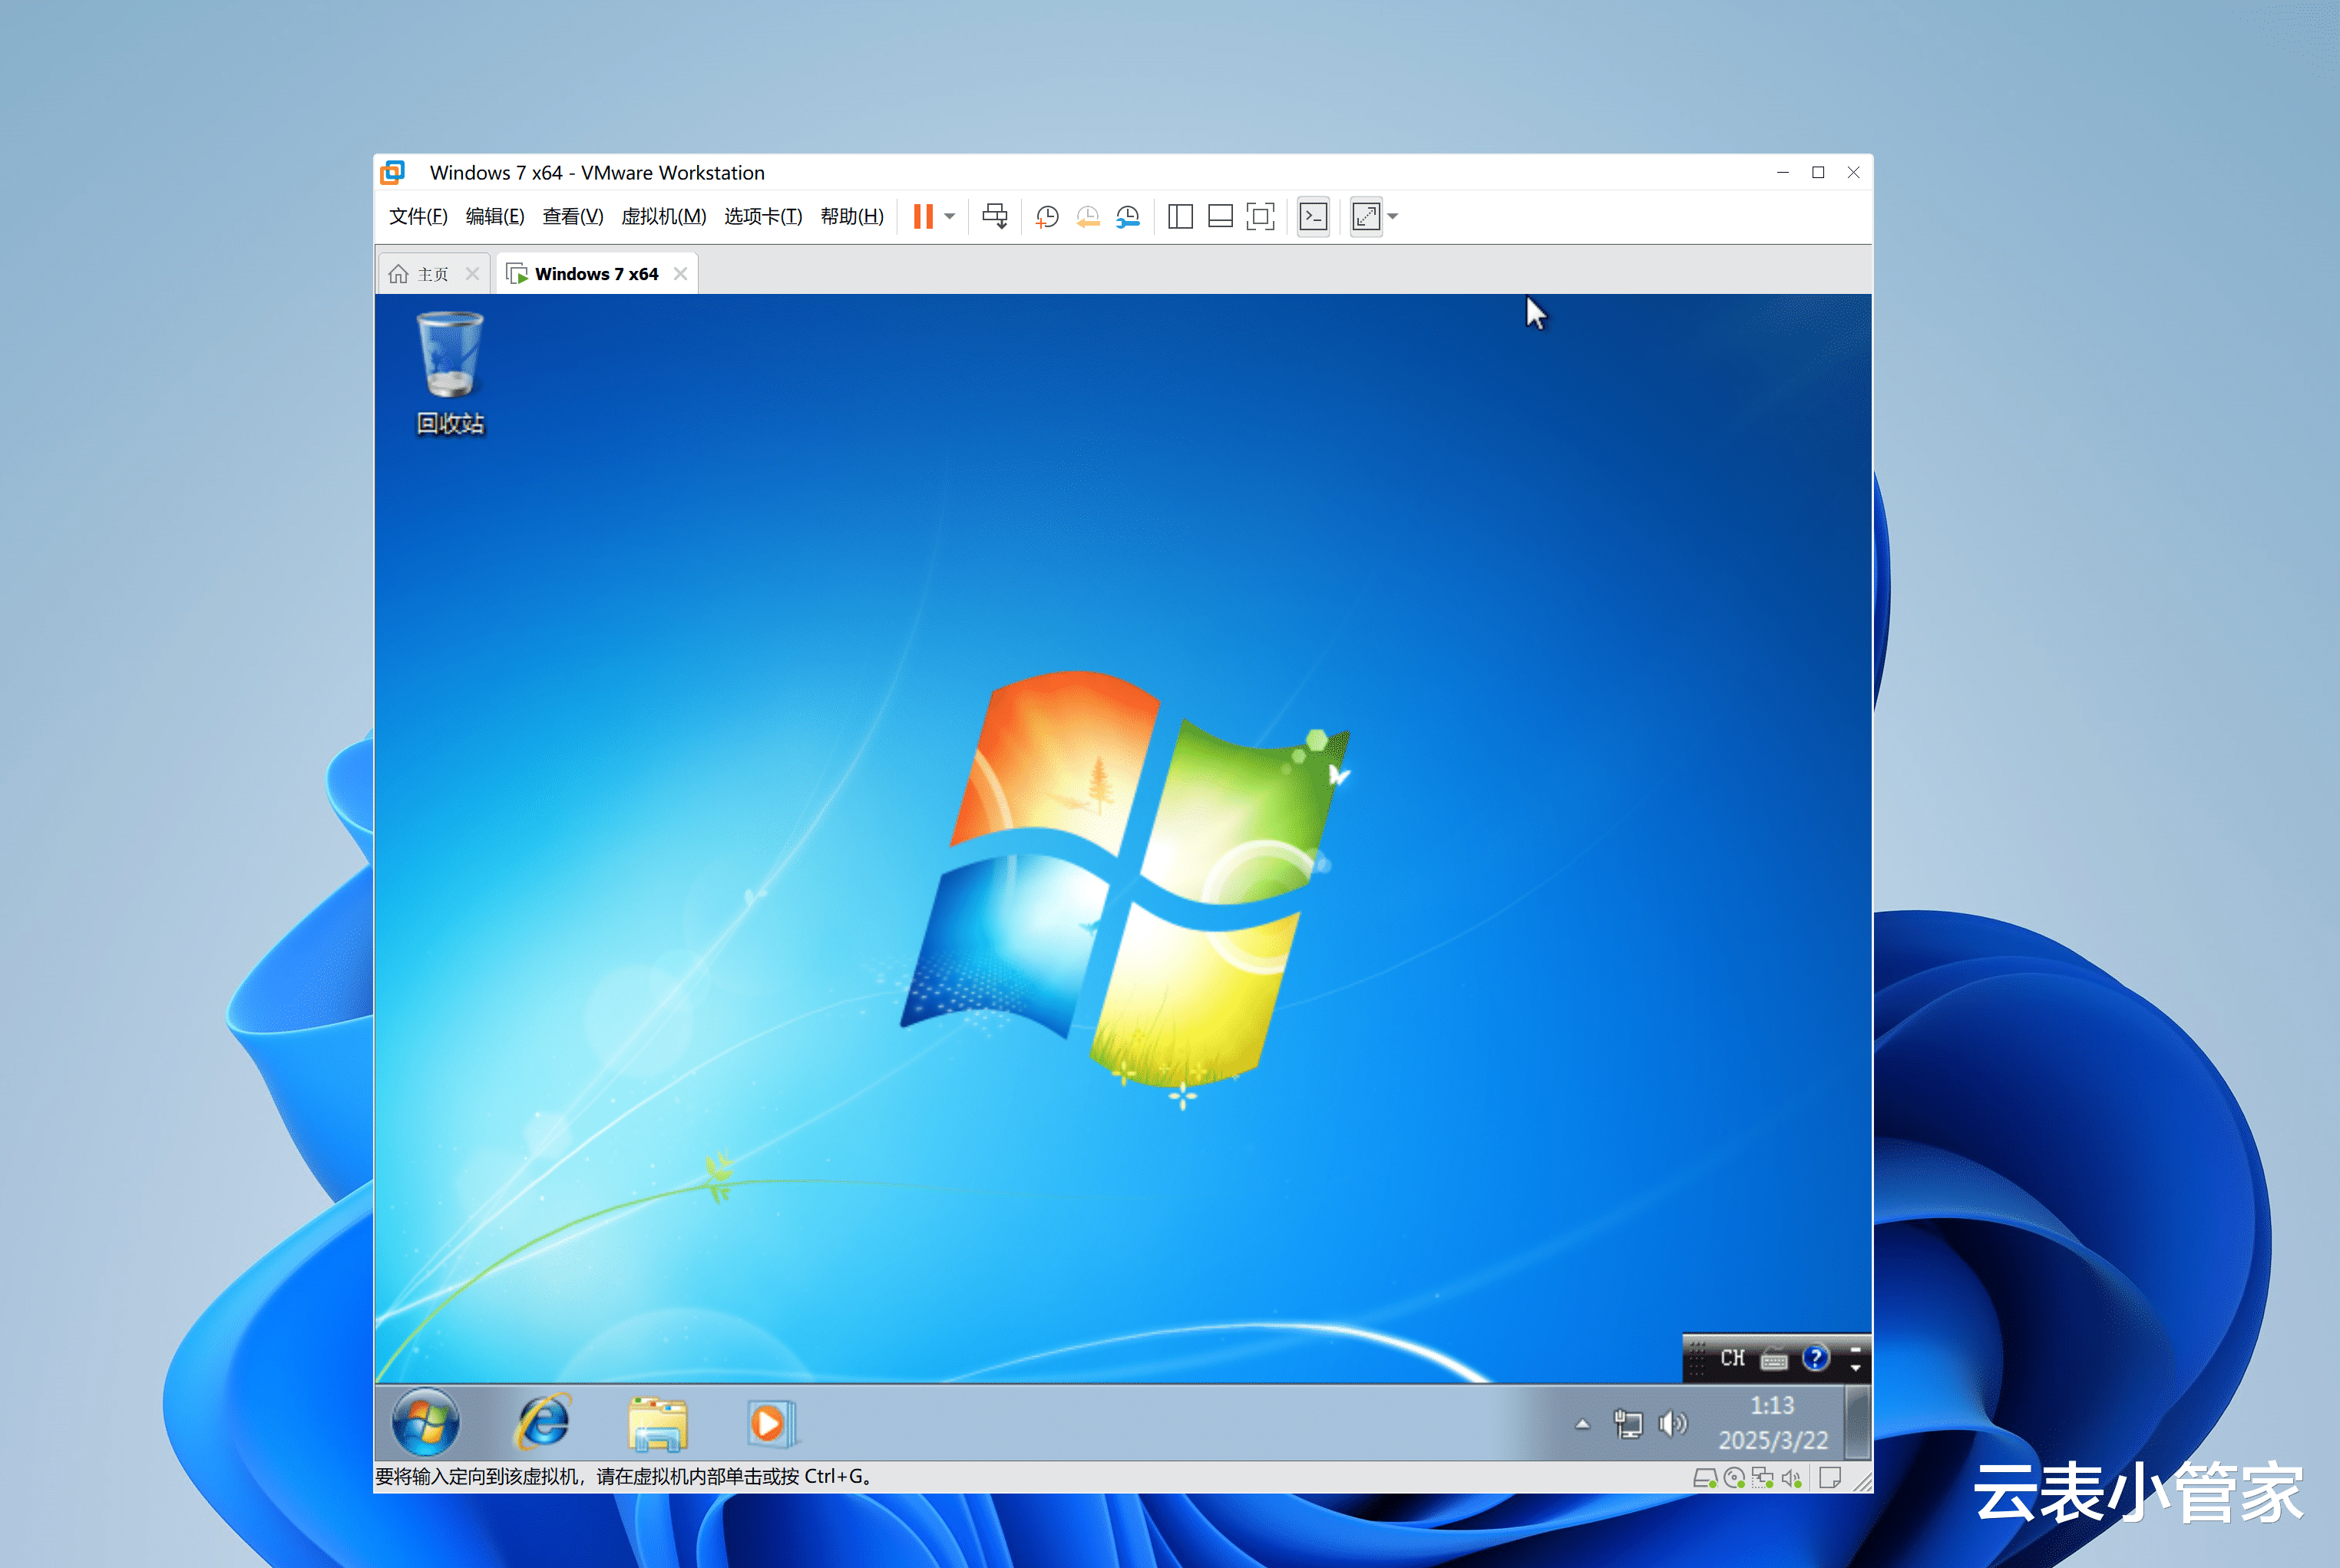2340x1568 pixels.
Task: Open the clock showing 1:13
Action: click(x=1772, y=1422)
